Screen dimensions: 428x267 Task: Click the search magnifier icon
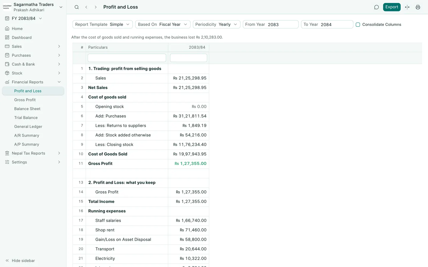77,7
